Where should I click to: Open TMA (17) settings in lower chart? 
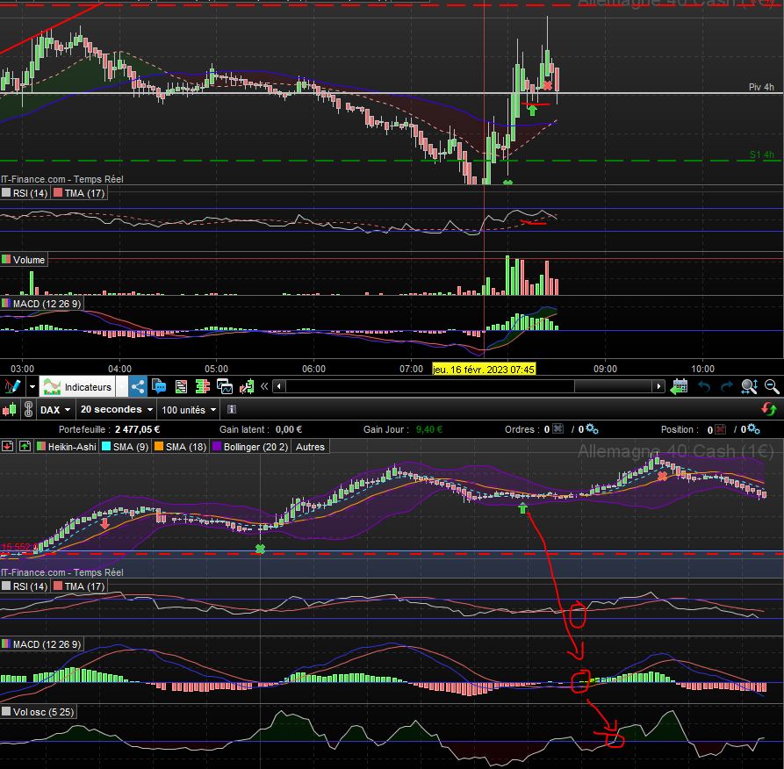(78, 586)
